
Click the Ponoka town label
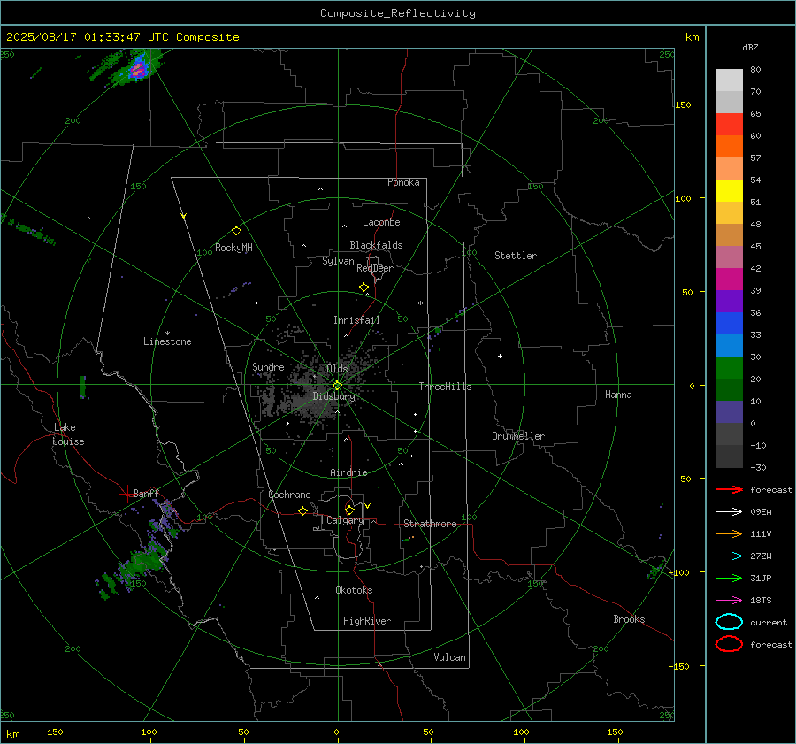pos(403,182)
